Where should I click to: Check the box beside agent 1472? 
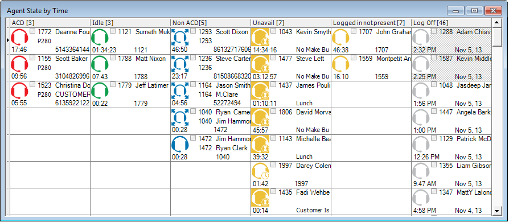coord(193,138)
